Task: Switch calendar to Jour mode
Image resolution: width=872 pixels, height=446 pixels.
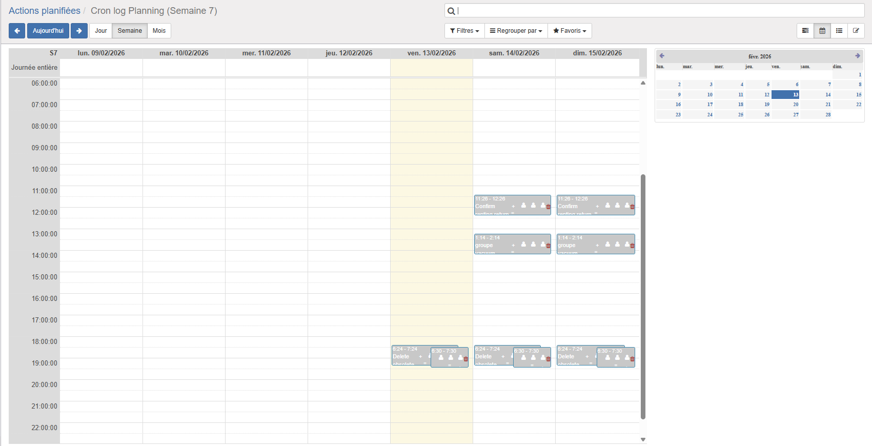Action: pos(101,31)
